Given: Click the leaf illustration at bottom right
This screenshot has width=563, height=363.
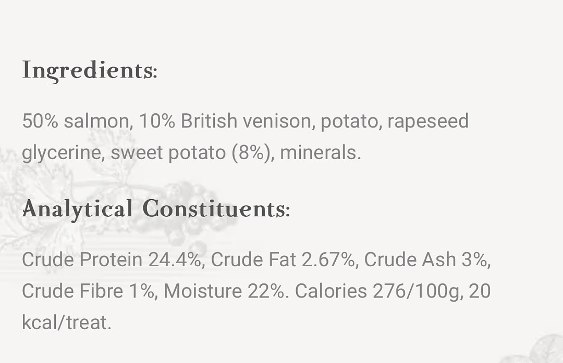Looking at the screenshot, I should 538,349.
